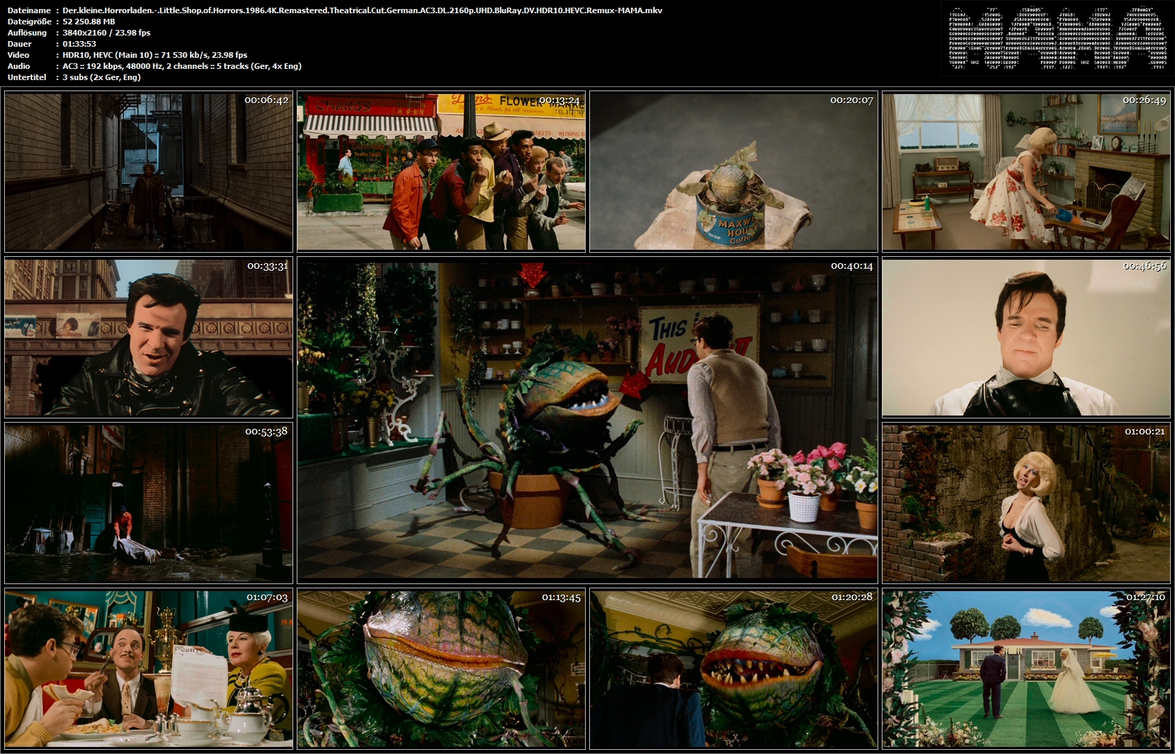This screenshot has height=754, width=1175.
Task: Click the resolution 3840x2160 / 23.98 fps
Action: tap(106, 33)
